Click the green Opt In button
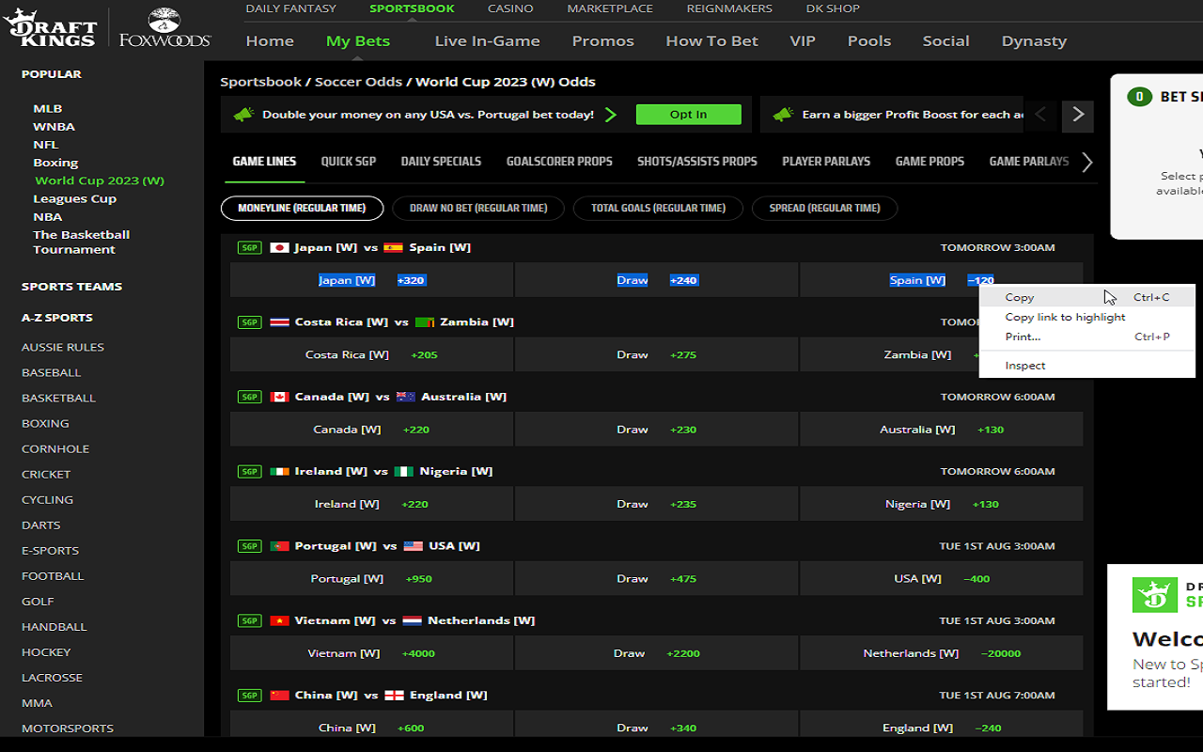Viewport: 1203px width, 752px height. (x=689, y=115)
